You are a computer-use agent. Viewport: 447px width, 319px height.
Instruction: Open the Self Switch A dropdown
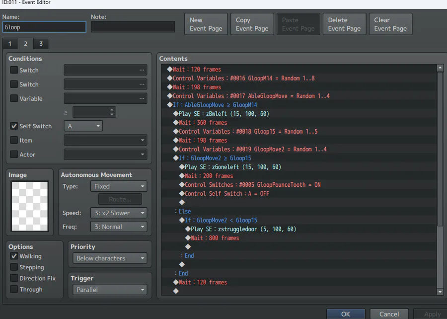coord(83,126)
